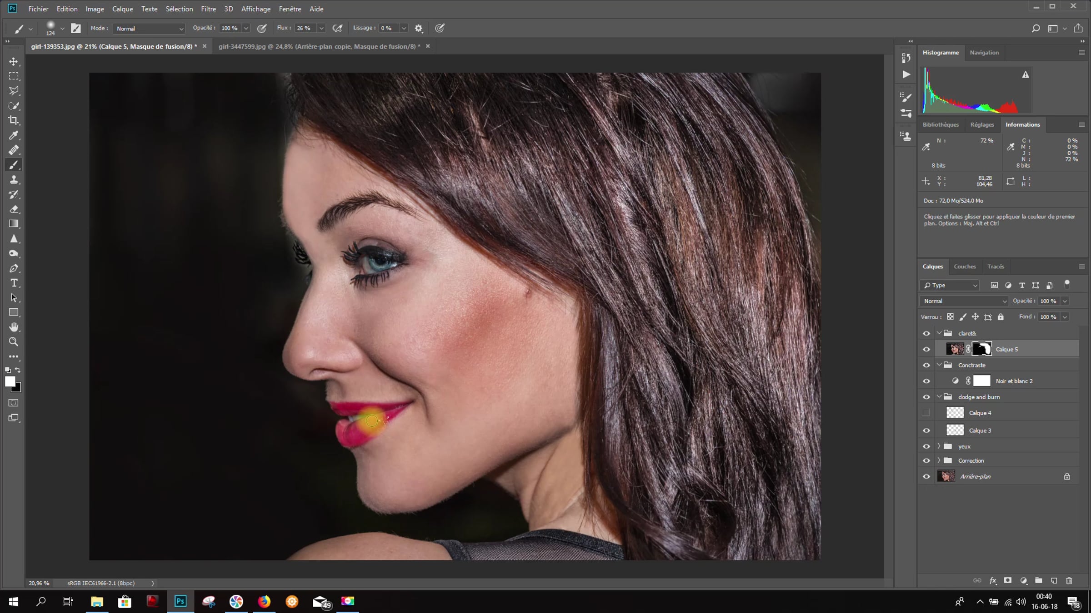Open the Filtre menu

(208, 9)
